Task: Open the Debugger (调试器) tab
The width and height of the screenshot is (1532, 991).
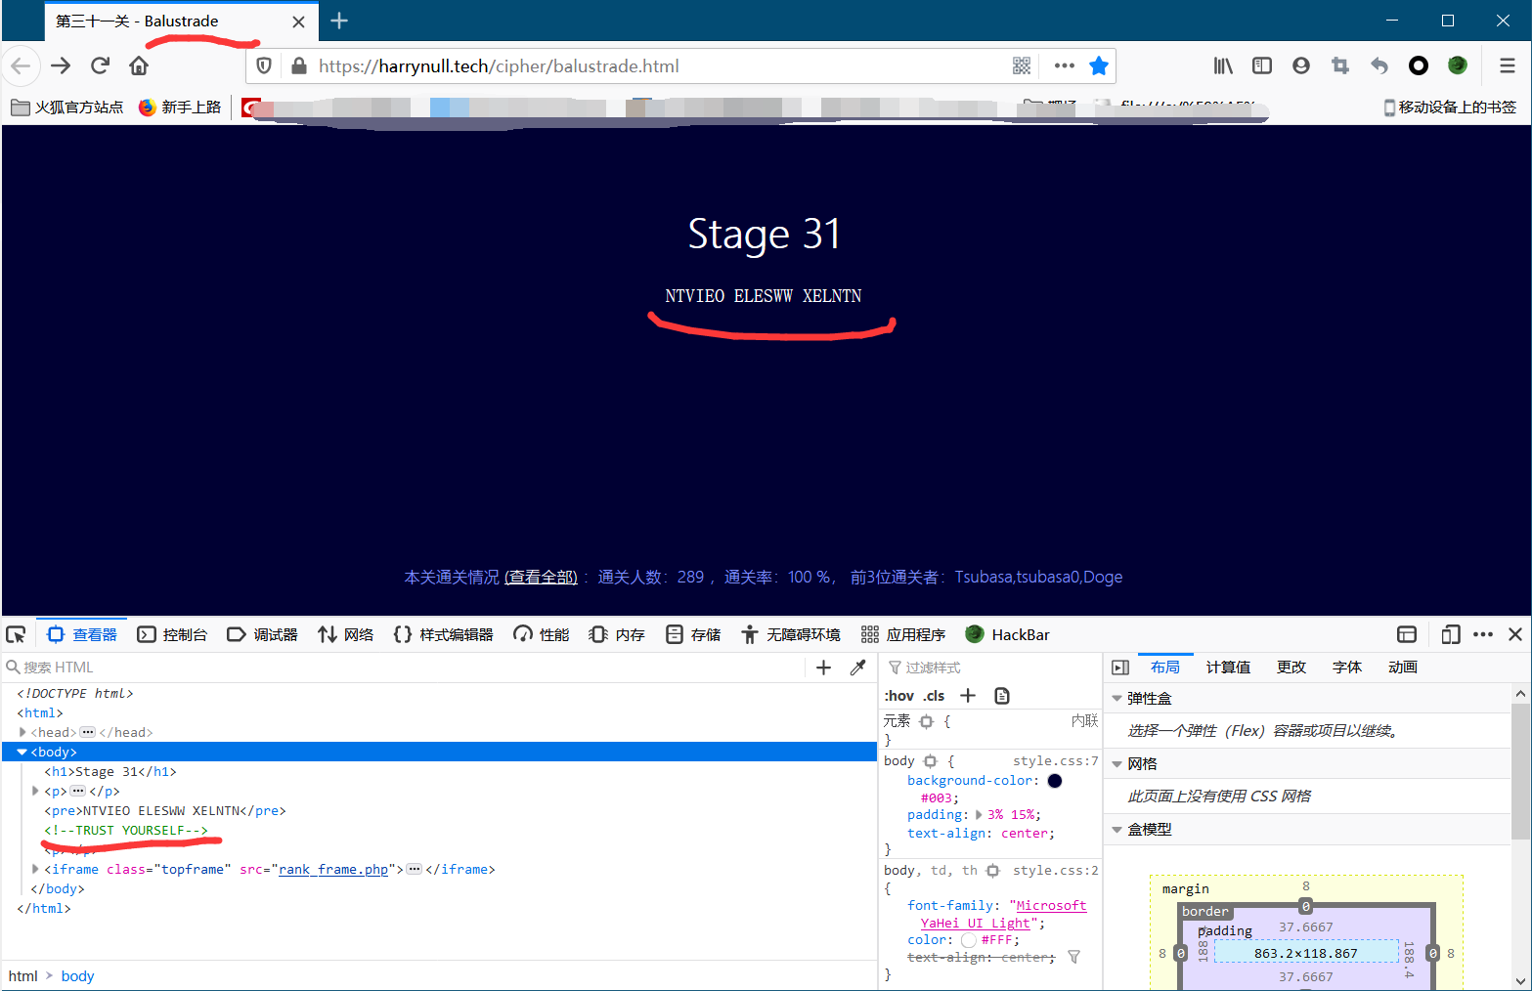Action: click(262, 634)
